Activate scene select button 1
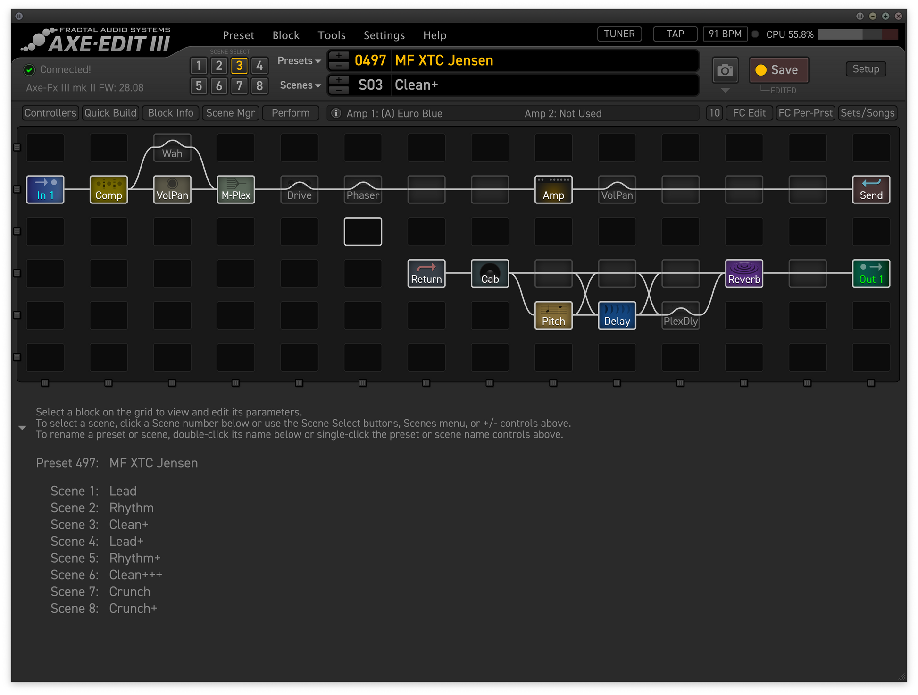Screen dimensions: 918x695 [199, 66]
